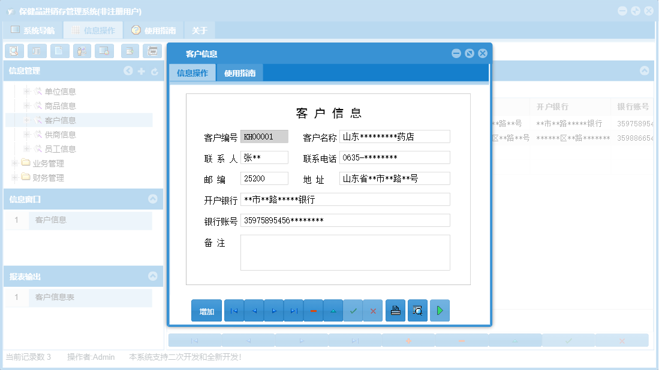Delete current record with red minus icon
The image size is (659, 370).
pos(313,311)
